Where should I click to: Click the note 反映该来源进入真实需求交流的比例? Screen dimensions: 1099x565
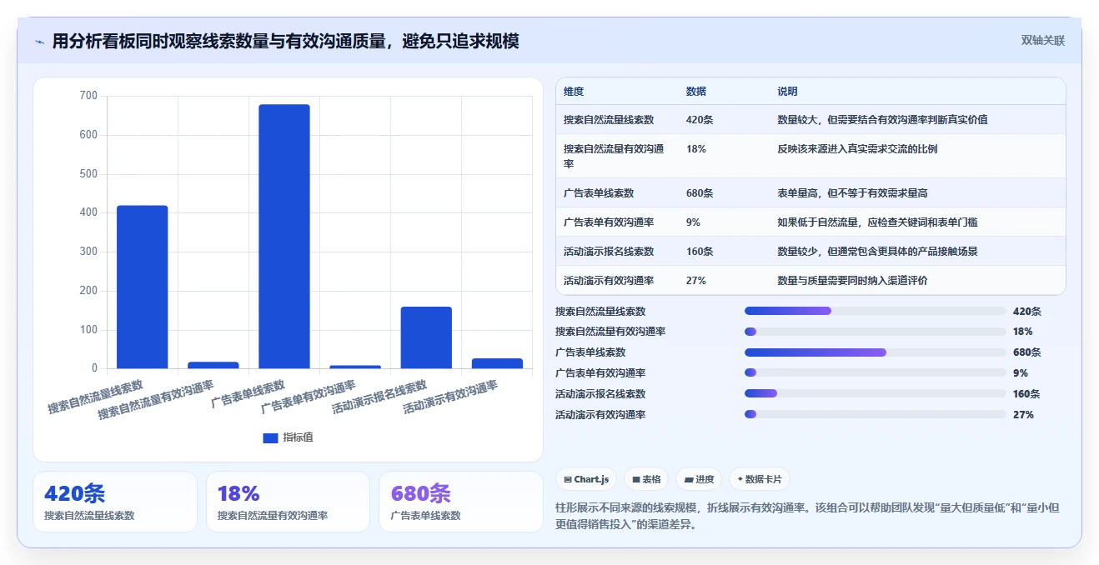858,149
